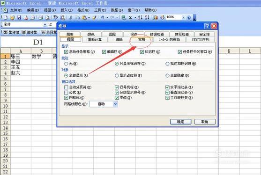Select row header 10

[5, 106]
